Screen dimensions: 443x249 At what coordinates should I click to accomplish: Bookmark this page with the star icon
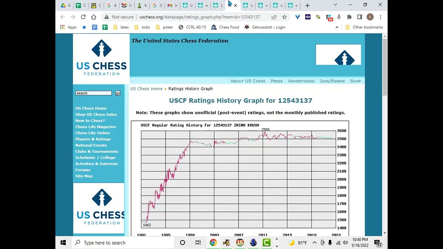[x=284, y=17]
